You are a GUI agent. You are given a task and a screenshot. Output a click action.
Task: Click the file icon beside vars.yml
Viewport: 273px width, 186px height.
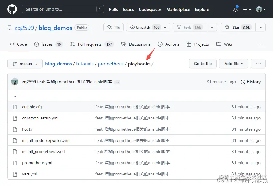[15, 174]
